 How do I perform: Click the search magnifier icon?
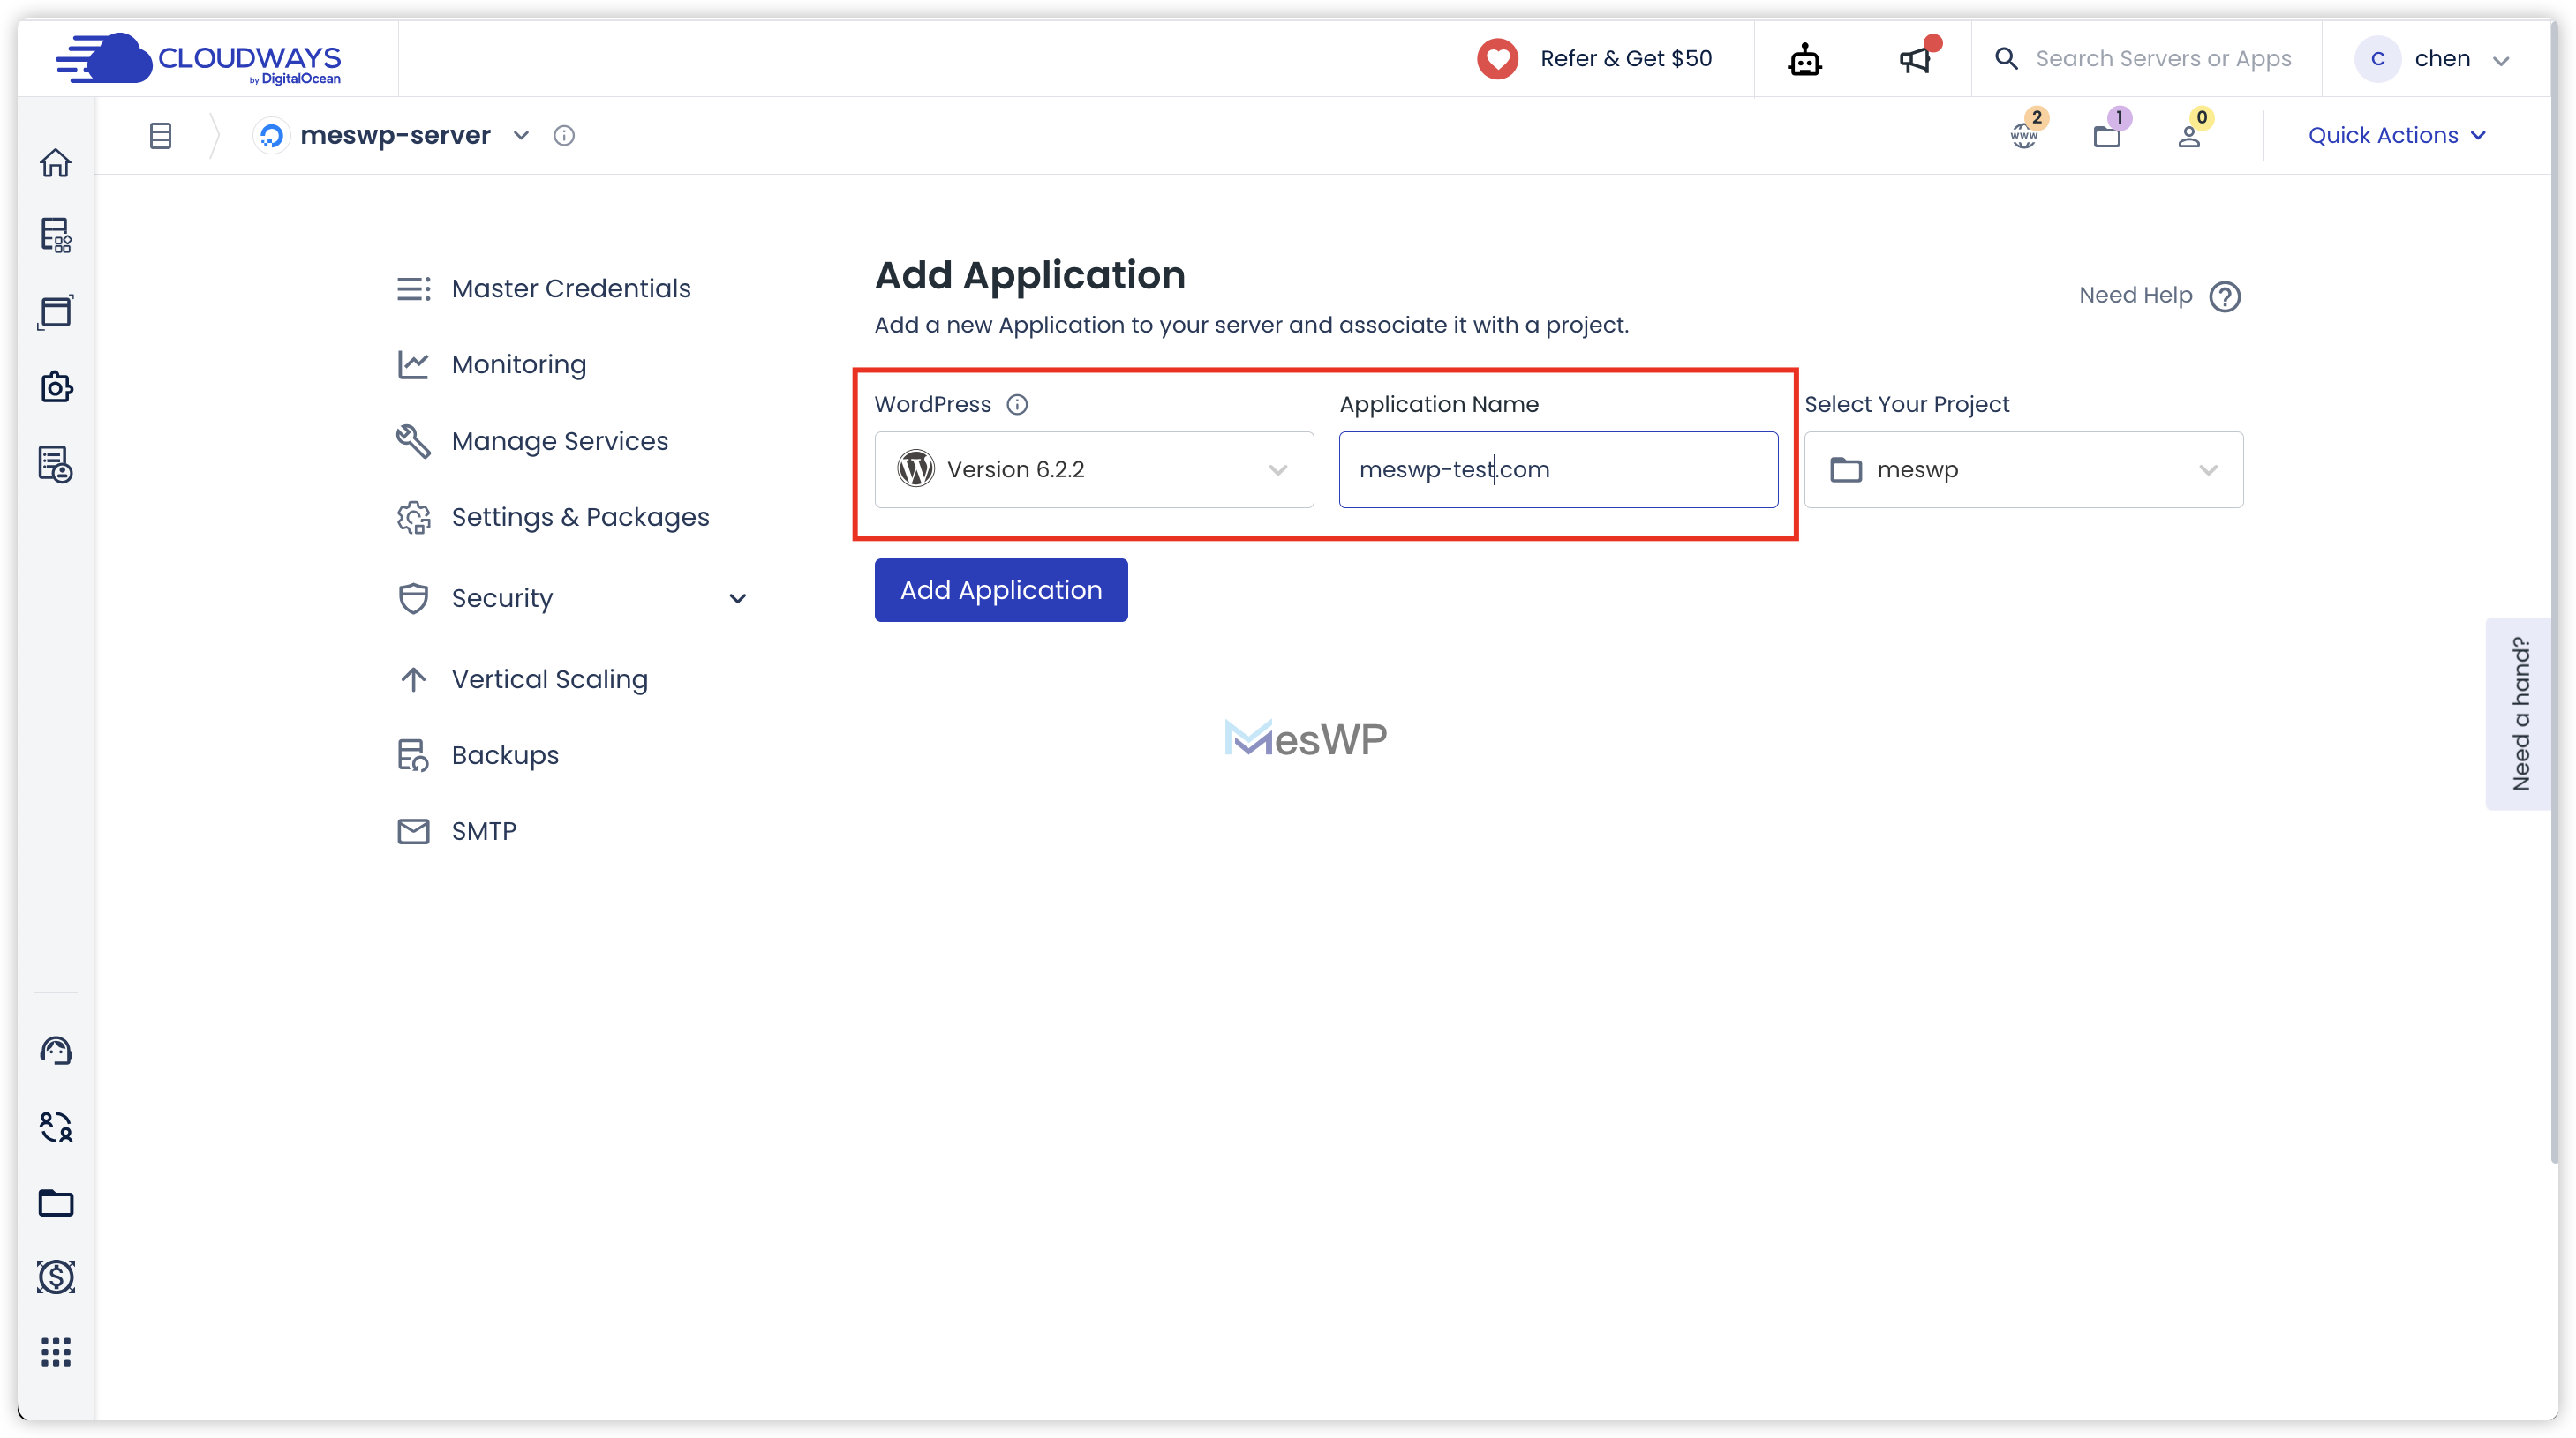(x=2006, y=59)
